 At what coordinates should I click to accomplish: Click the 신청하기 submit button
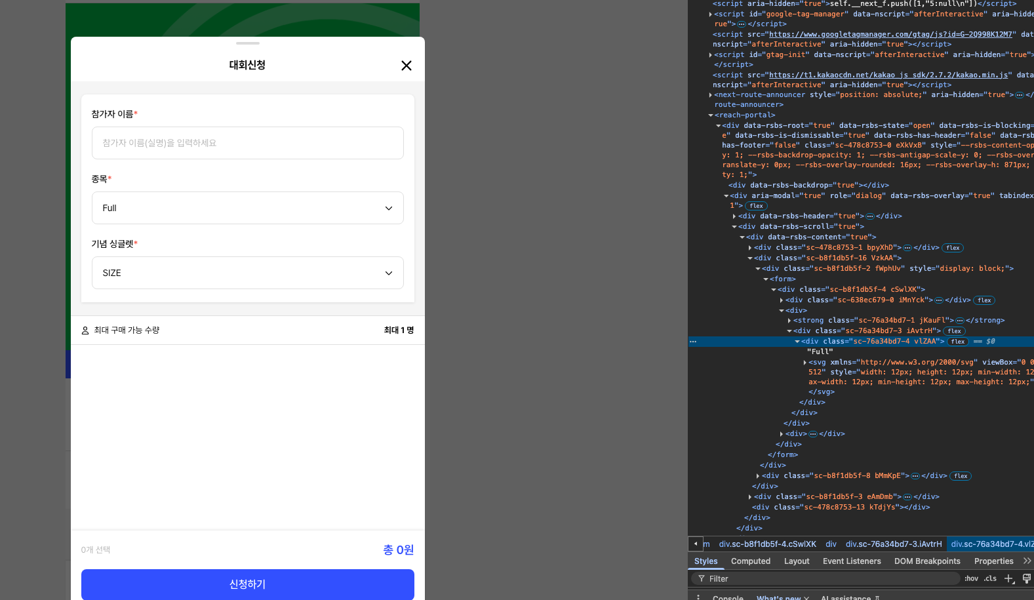[248, 584]
